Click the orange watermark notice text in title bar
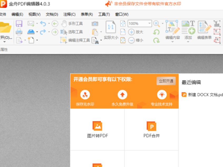This screenshot has height=167, width=223. tap(148, 4)
